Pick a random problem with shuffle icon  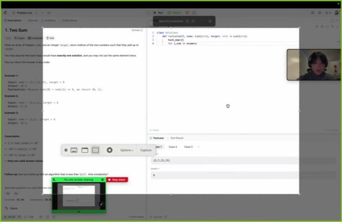48,13
